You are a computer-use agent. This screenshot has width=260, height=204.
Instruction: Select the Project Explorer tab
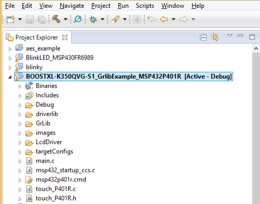point(37,37)
